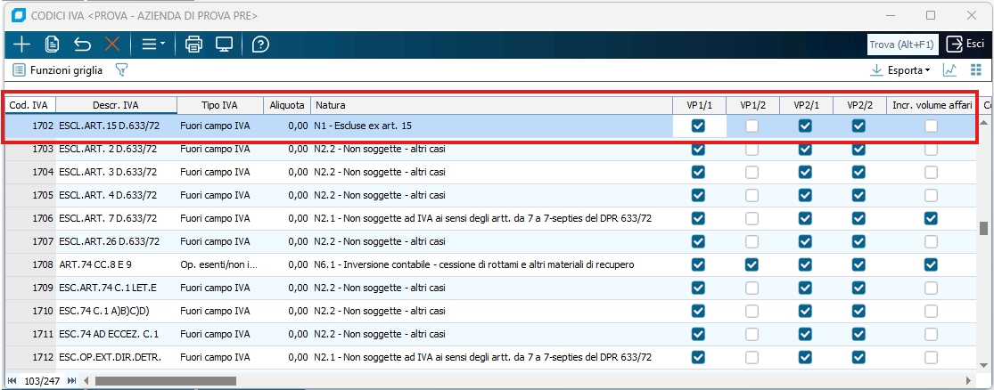This screenshot has width=994, height=390.
Task: Click the vertical scrollbar thumb
Action: 983,228
